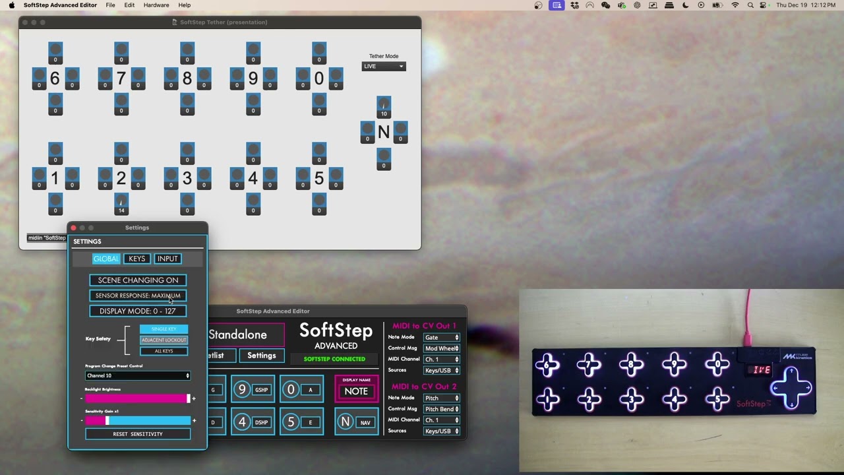Select key 0 circle in the editor
This screenshot has width=844, height=475.
coord(291,389)
